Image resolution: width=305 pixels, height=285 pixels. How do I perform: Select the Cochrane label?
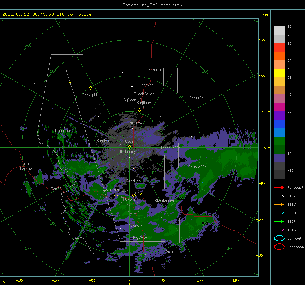pyautogui.click(x=111, y=189)
